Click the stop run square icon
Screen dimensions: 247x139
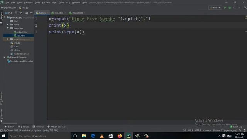pos(239,8)
